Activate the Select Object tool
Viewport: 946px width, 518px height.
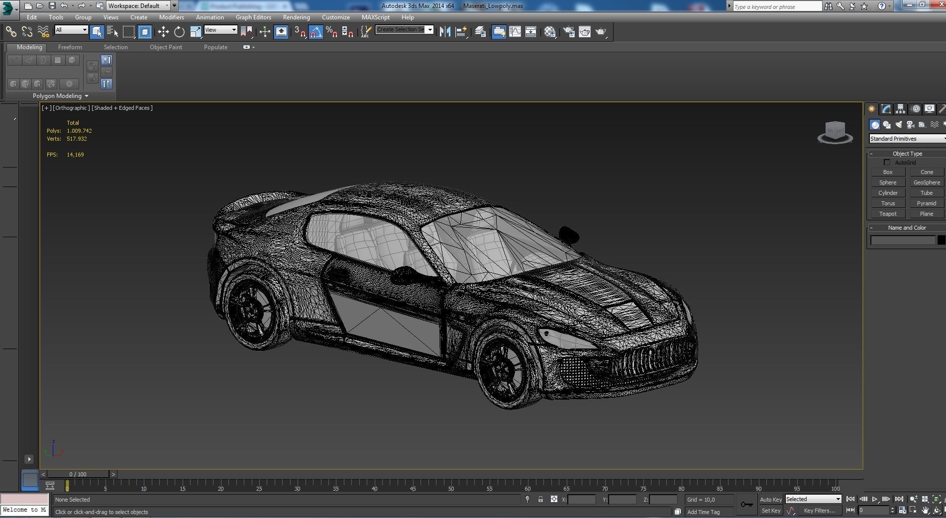coord(97,32)
